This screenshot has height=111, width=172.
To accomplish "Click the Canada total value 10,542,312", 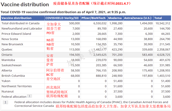I will pos(163,23).
